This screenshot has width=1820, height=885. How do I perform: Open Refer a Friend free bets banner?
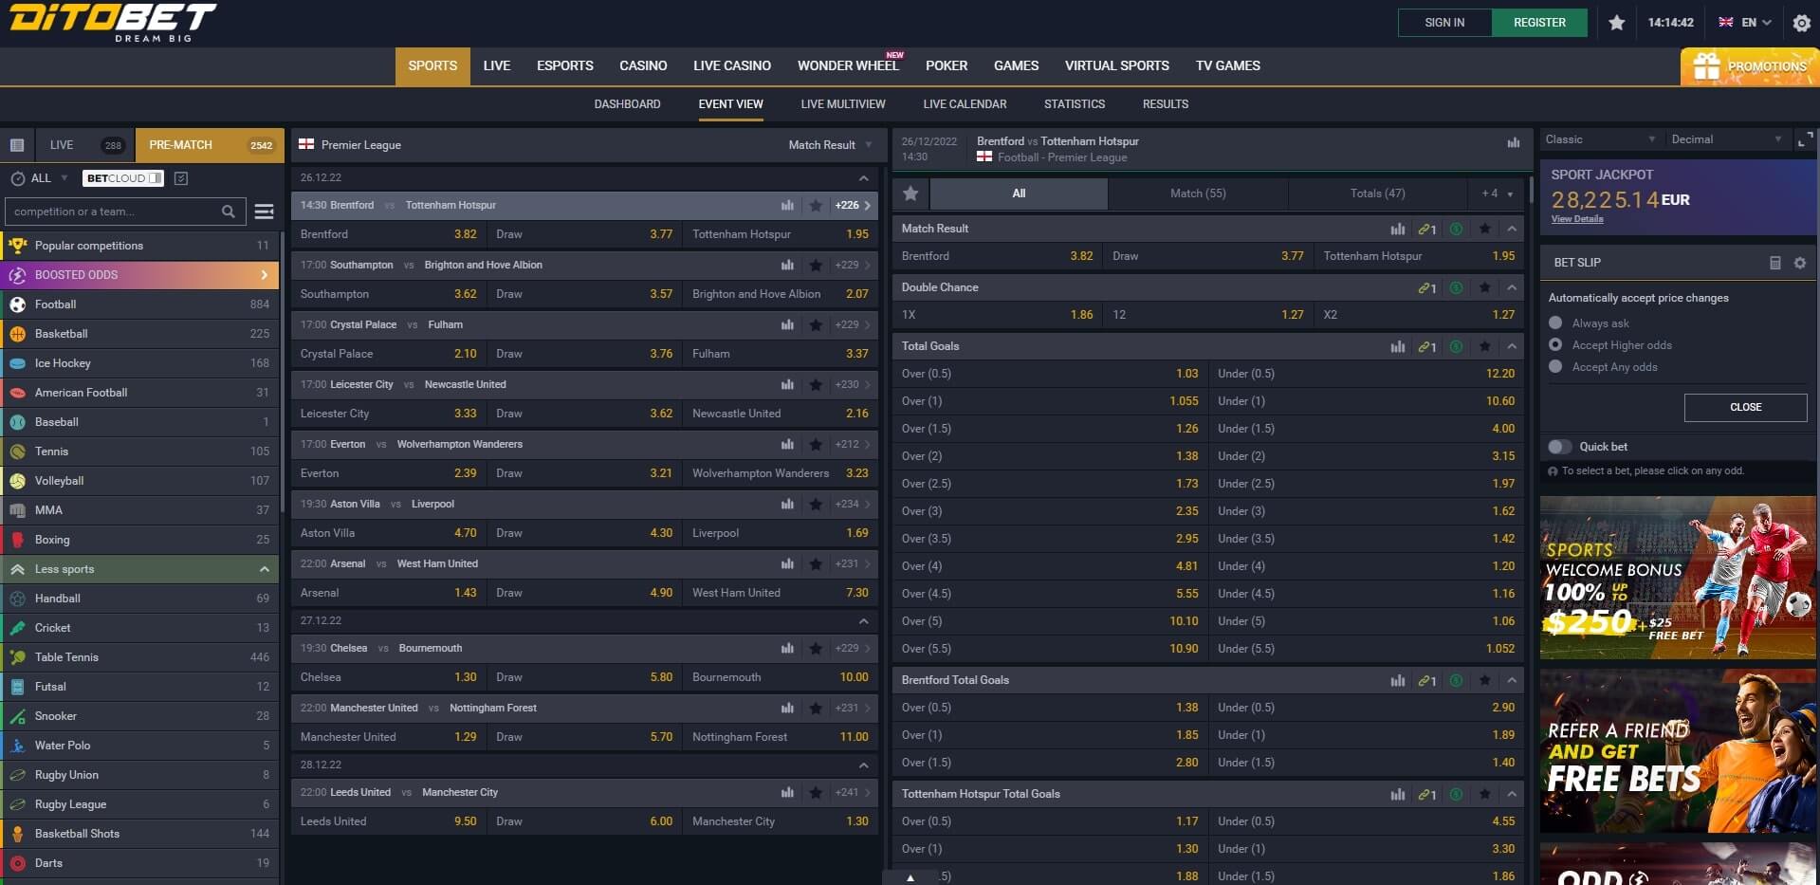[x=1678, y=751]
